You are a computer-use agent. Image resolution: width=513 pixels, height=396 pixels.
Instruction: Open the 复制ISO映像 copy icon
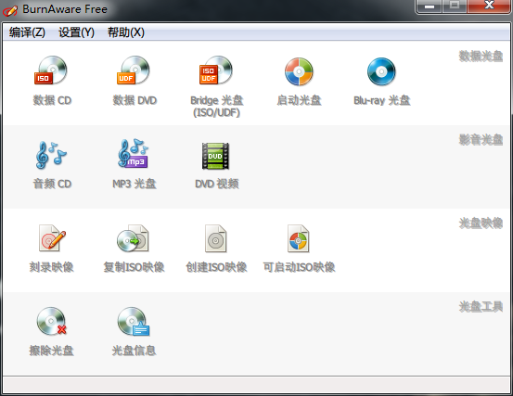pos(134,238)
